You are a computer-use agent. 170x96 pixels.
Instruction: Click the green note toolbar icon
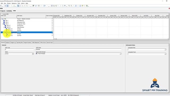(x=82, y=6)
